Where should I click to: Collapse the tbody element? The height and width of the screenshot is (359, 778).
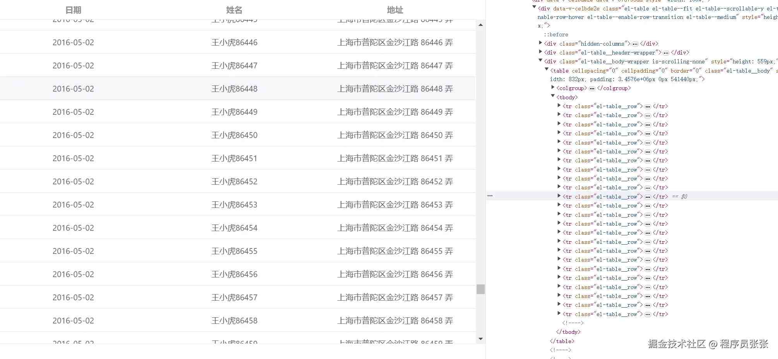coord(553,96)
